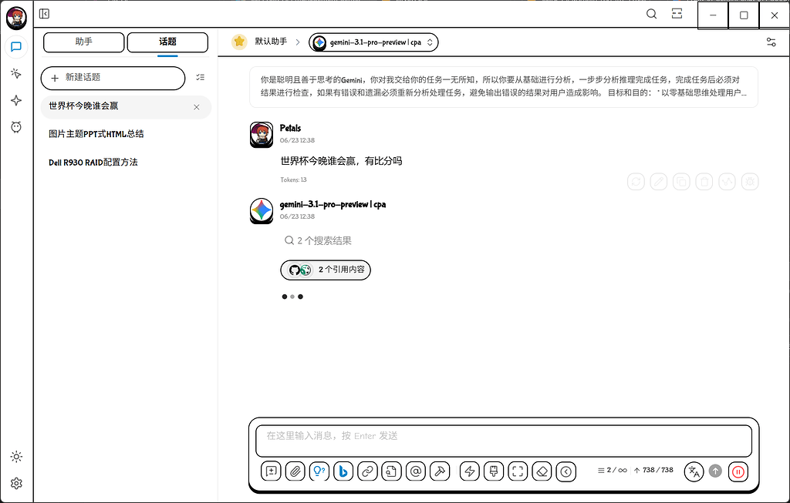790x503 pixels.
Task: Click the user avatar at top left
Action: click(x=16, y=18)
